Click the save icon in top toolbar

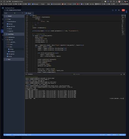[116, 10]
